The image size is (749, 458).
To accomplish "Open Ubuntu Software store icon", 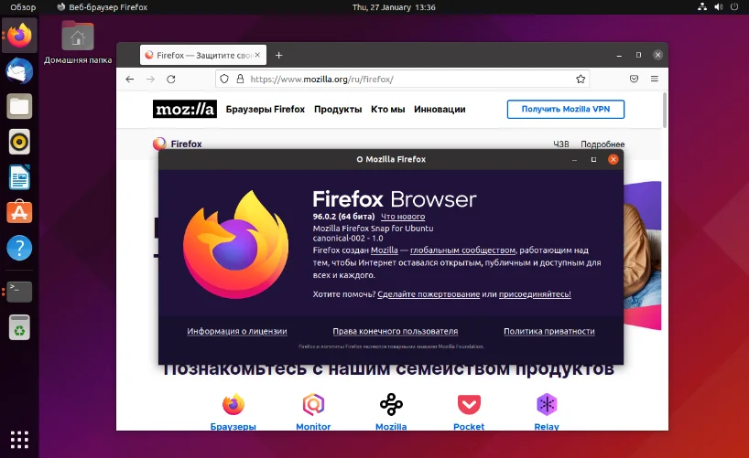I will 19,212.
